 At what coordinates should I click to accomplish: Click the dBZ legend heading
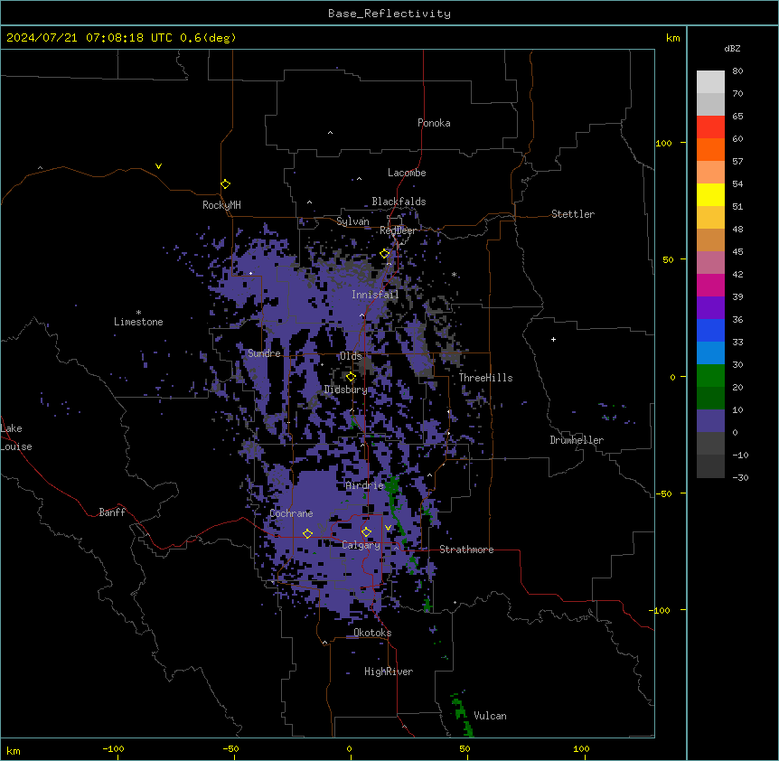(x=732, y=48)
